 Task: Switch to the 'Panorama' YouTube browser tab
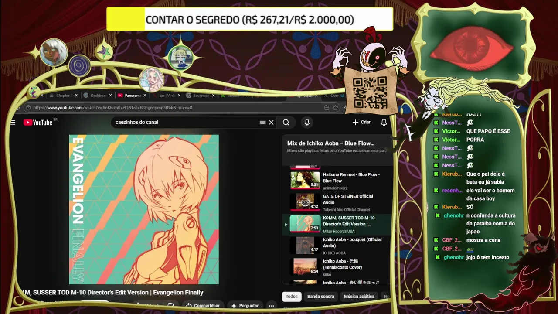pos(132,95)
